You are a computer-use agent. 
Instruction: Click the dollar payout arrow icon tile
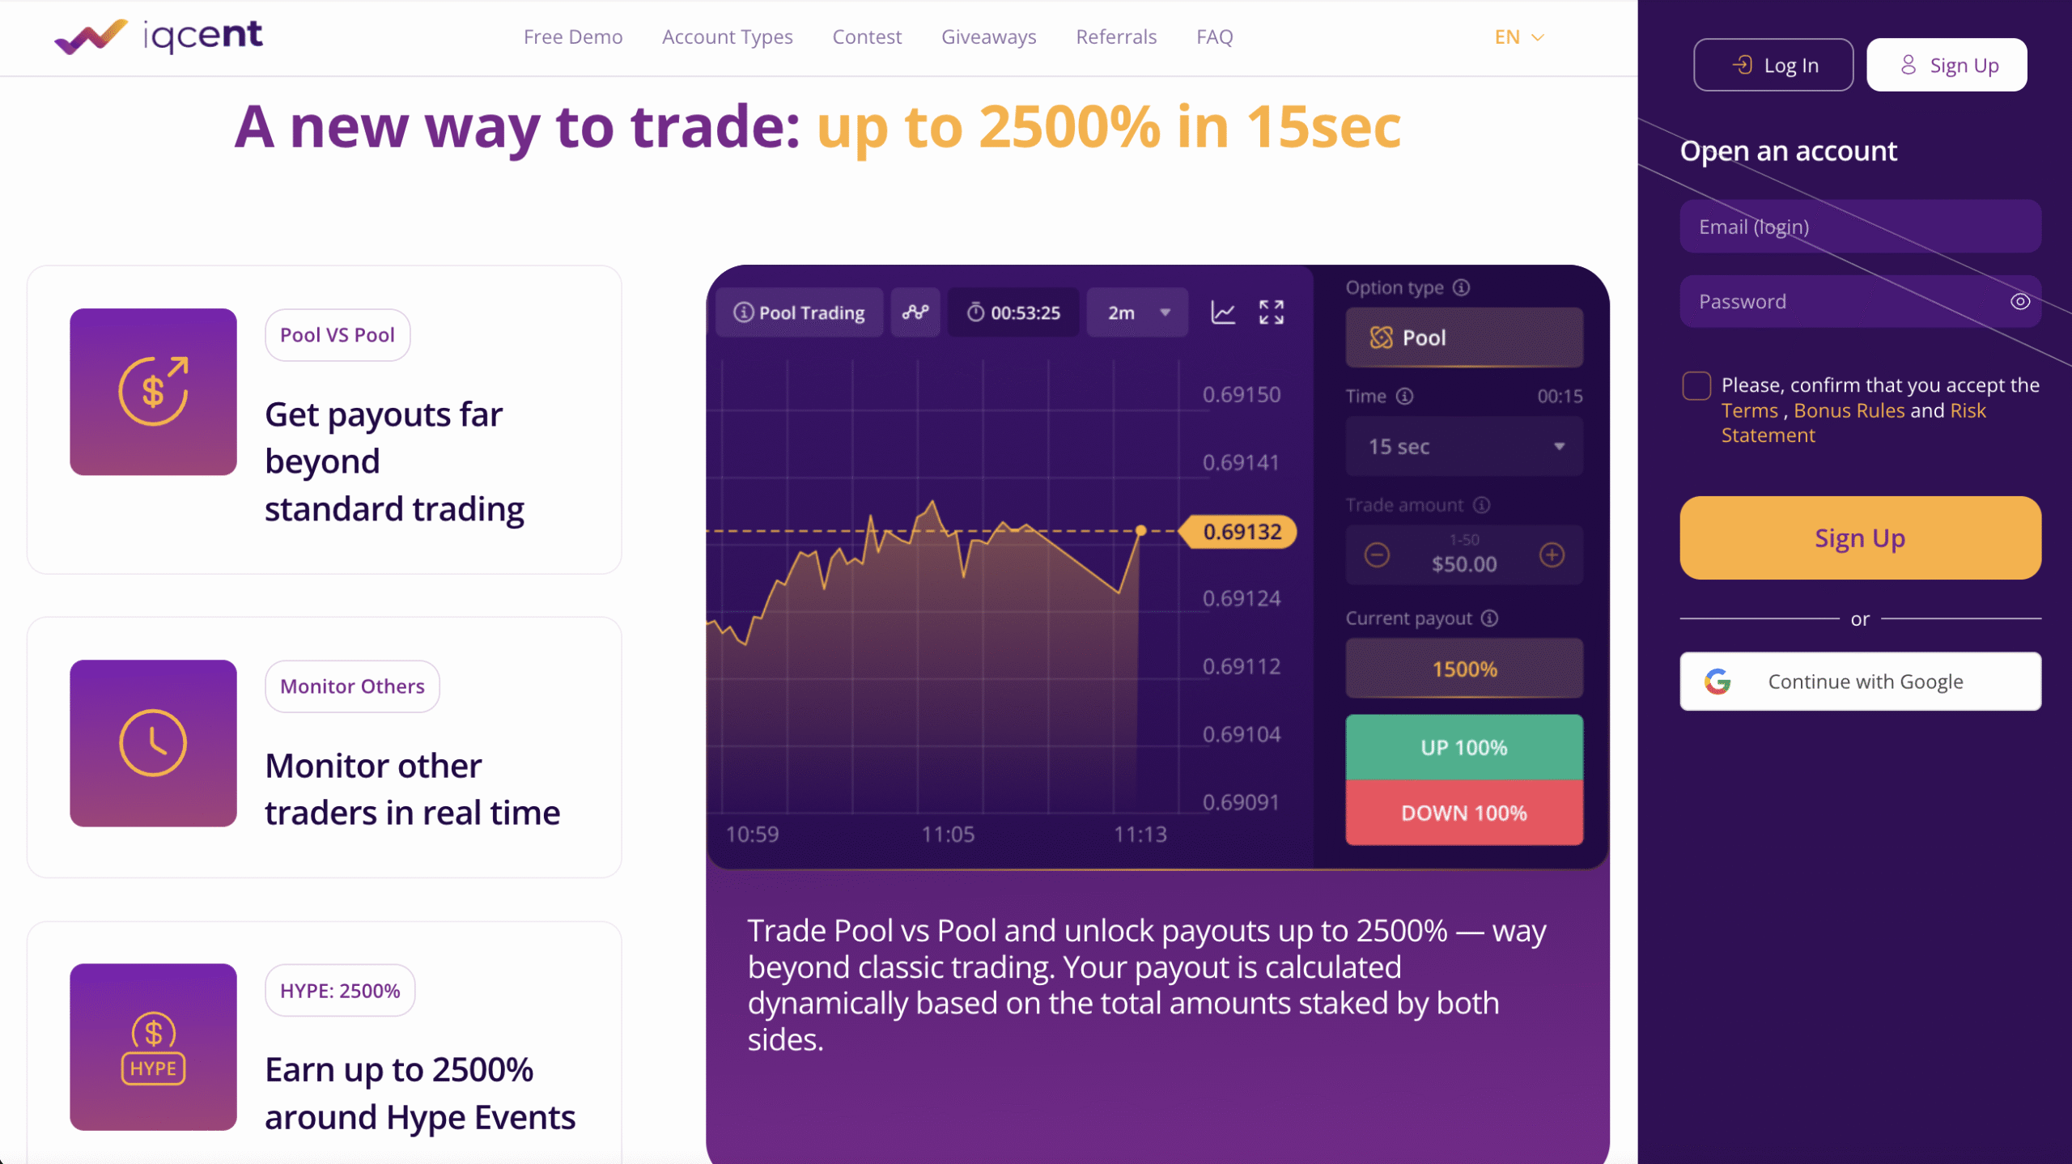click(153, 392)
